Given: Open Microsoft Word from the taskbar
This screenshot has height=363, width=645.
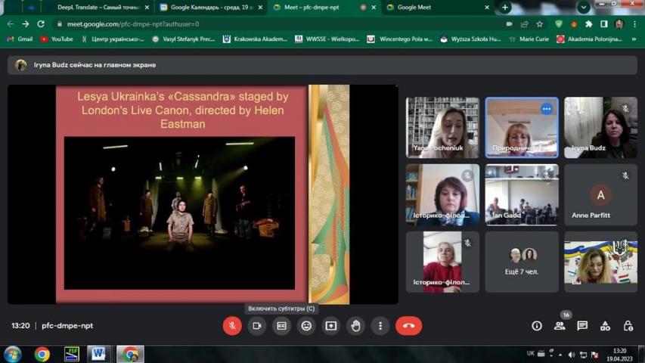Looking at the screenshot, I should point(98,355).
